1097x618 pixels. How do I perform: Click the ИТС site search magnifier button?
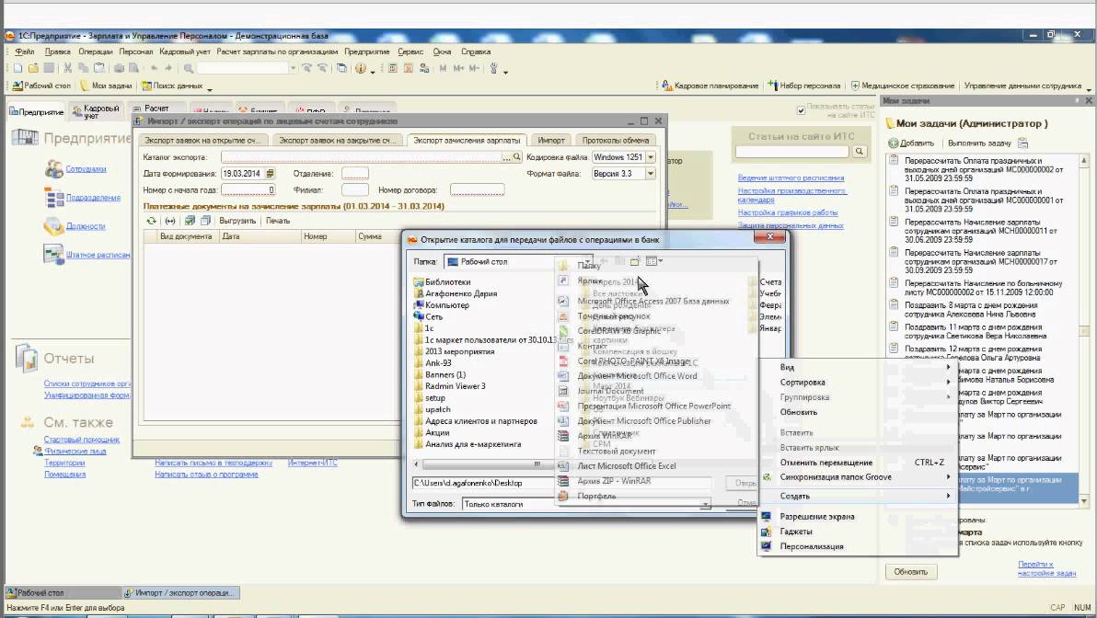coord(860,151)
